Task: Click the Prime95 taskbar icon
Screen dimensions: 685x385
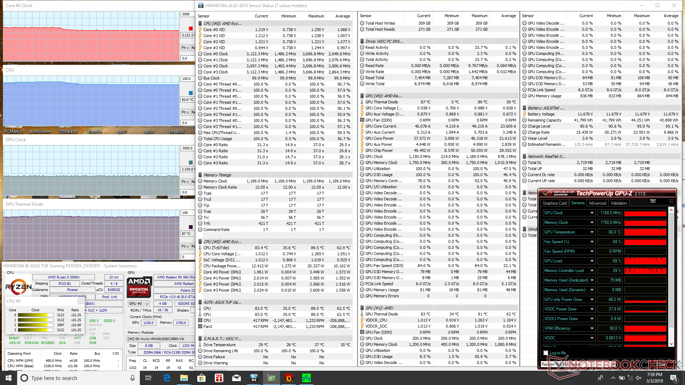Action: click(x=306, y=378)
